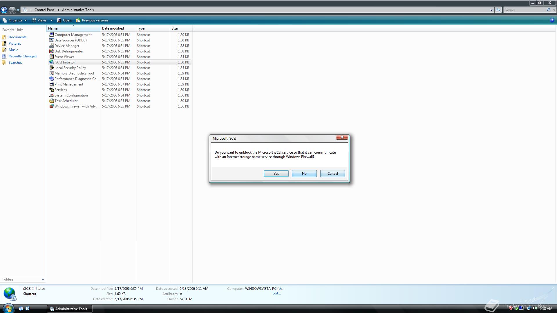Image resolution: width=557 pixels, height=313 pixels.
Task: Open Music favorite link
Action: [13, 50]
